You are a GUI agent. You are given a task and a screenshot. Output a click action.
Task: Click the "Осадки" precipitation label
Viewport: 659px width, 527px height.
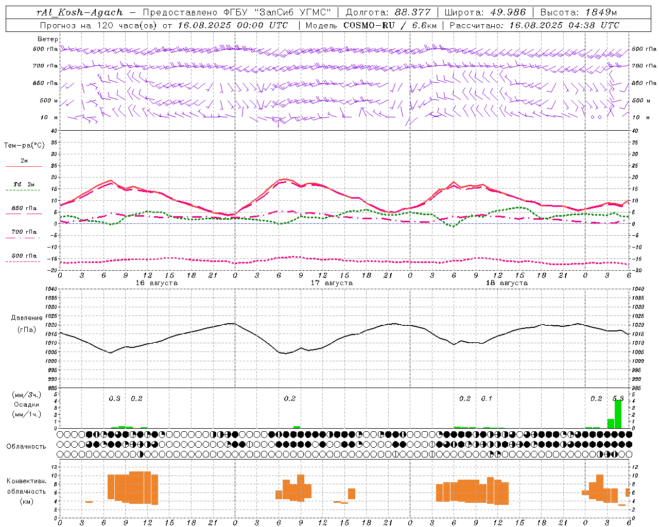[x=27, y=405]
